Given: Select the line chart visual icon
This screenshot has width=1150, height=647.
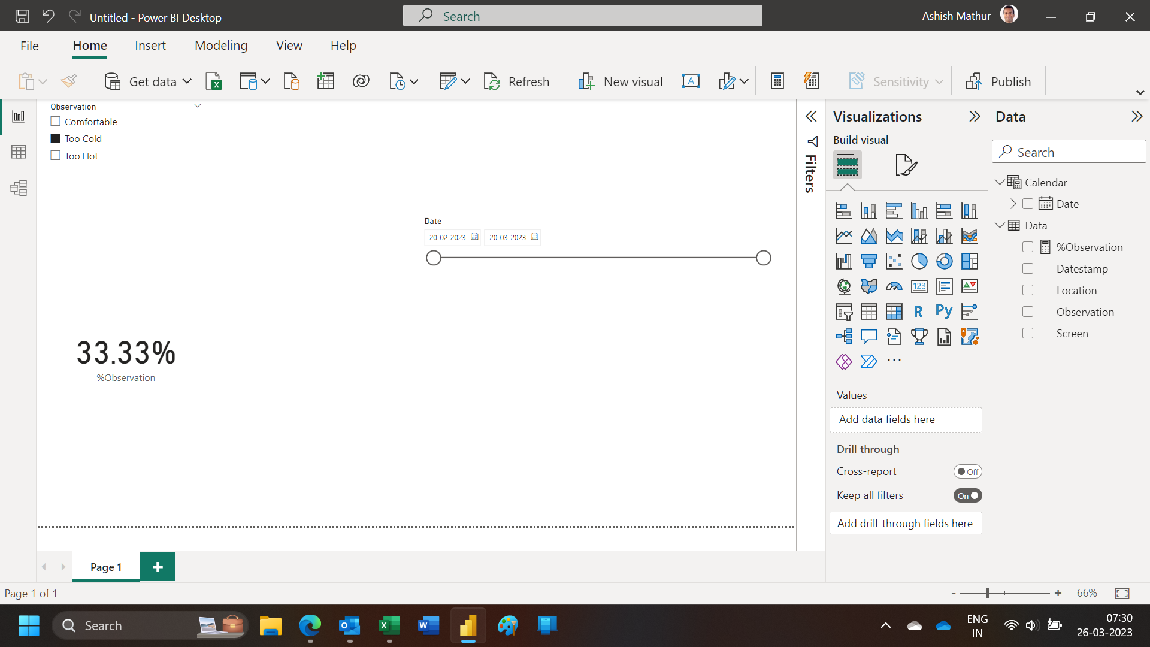Looking at the screenshot, I should coord(843,236).
